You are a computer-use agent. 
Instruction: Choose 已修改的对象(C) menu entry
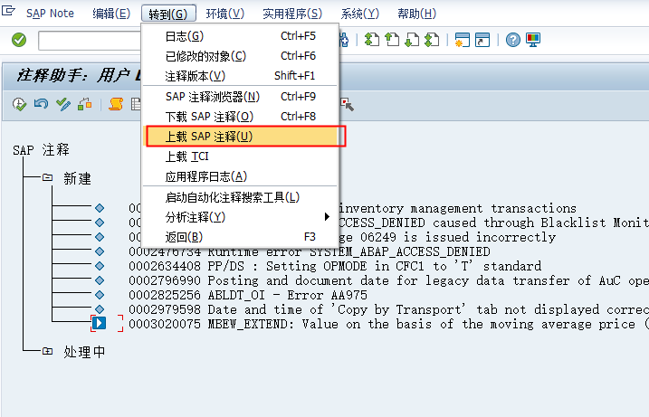tap(241, 56)
